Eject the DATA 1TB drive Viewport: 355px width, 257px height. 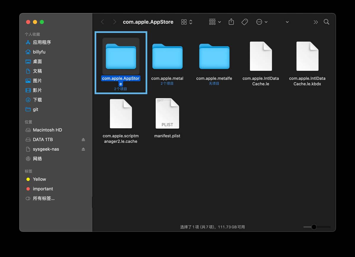[x=83, y=140]
